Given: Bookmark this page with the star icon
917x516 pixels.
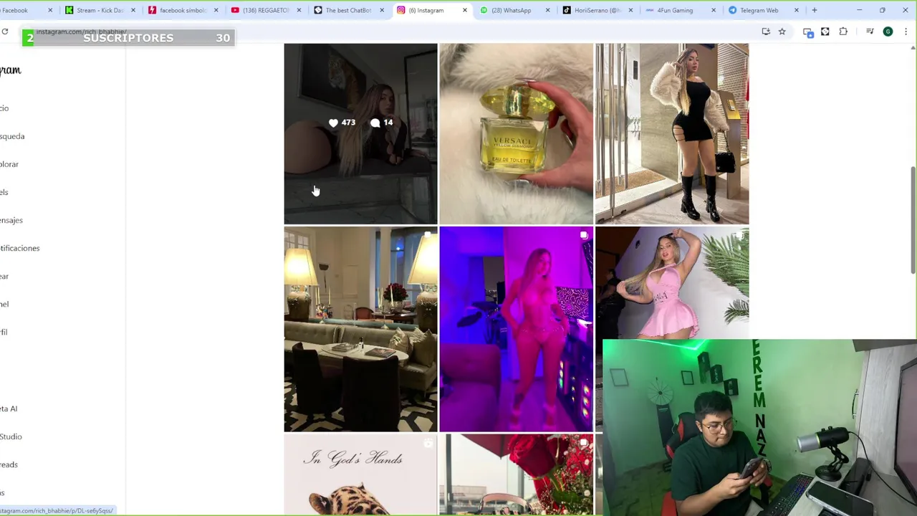Looking at the screenshot, I should (x=782, y=32).
